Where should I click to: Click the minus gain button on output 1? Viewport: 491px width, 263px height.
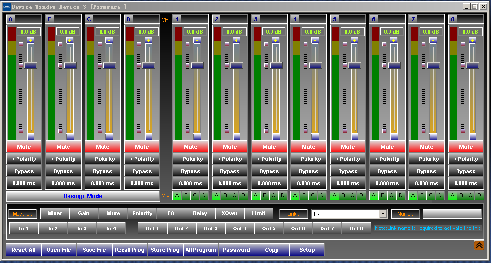[x=197, y=137]
